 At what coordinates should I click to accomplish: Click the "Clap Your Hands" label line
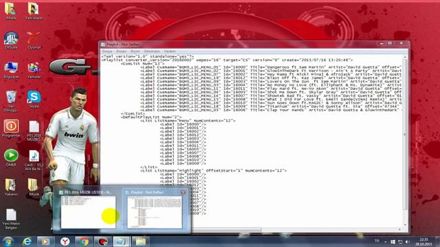pyautogui.click(x=271, y=110)
